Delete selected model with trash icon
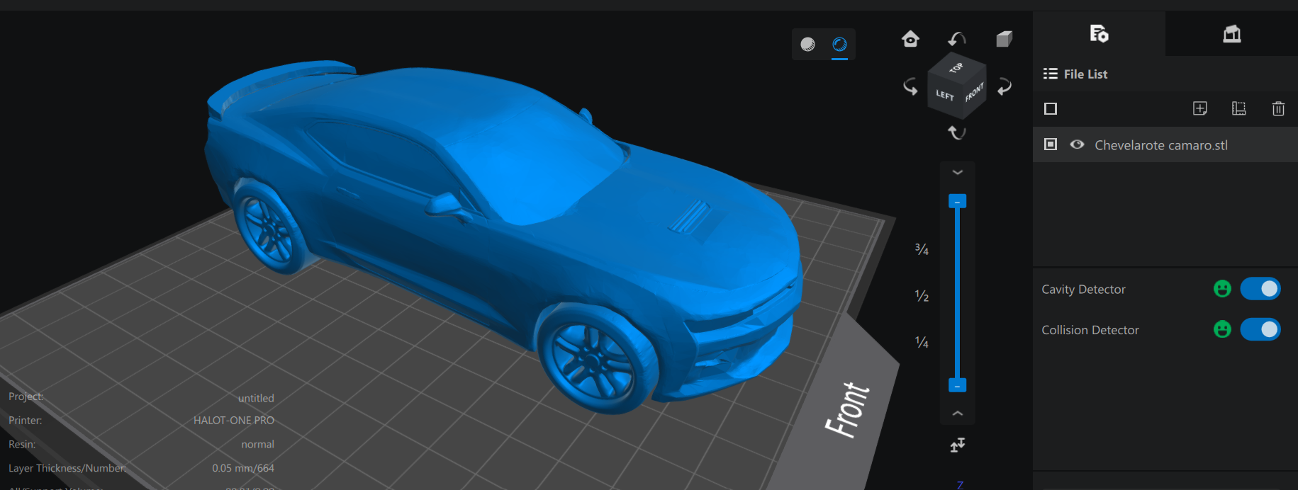 click(x=1278, y=108)
